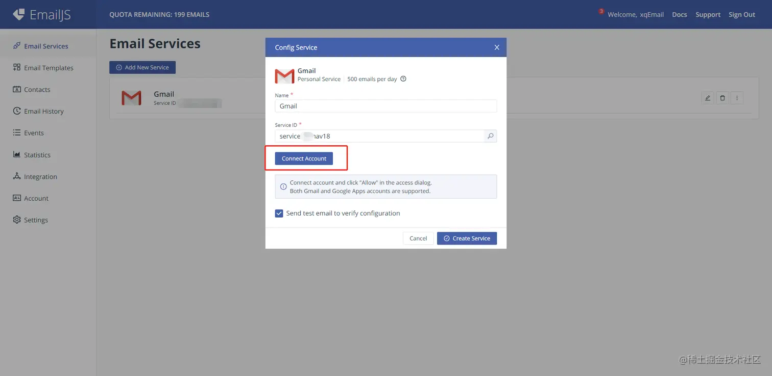Delete the Gmail service with trash icon
This screenshot has width=772, height=376.
(x=722, y=98)
